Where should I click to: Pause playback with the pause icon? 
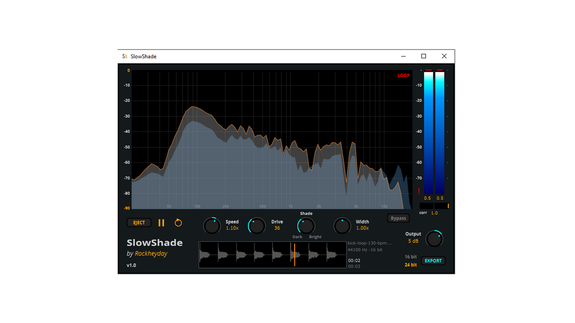pyautogui.click(x=161, y=222)
